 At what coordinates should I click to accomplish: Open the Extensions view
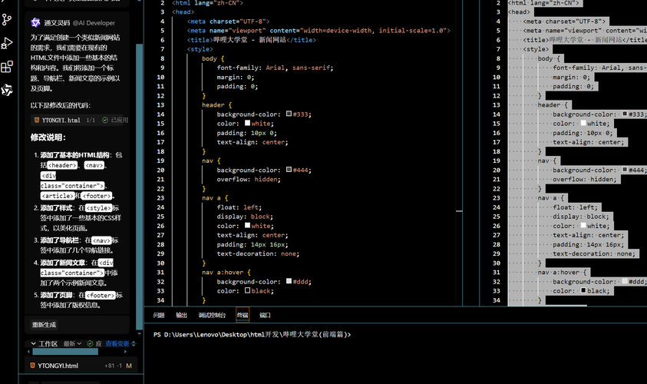coord(7,67)
